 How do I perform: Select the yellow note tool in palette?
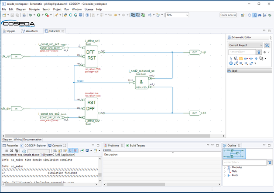click(241, 58)
